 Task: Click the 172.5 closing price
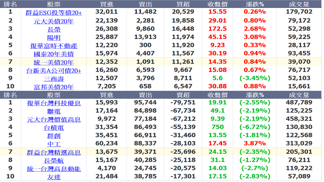click(x=217, y=29)
